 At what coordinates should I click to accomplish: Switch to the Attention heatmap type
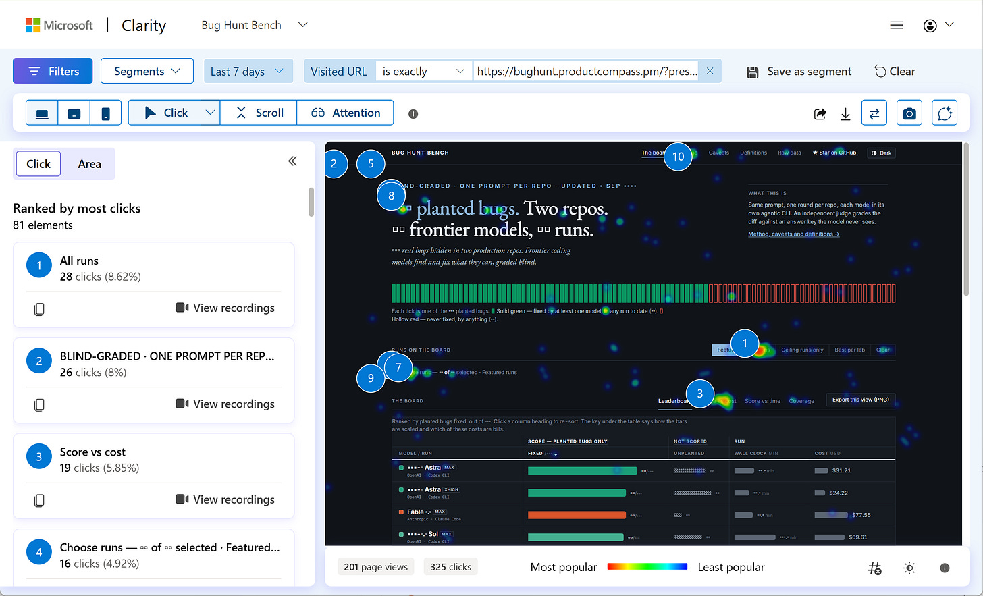pos(346,113)
